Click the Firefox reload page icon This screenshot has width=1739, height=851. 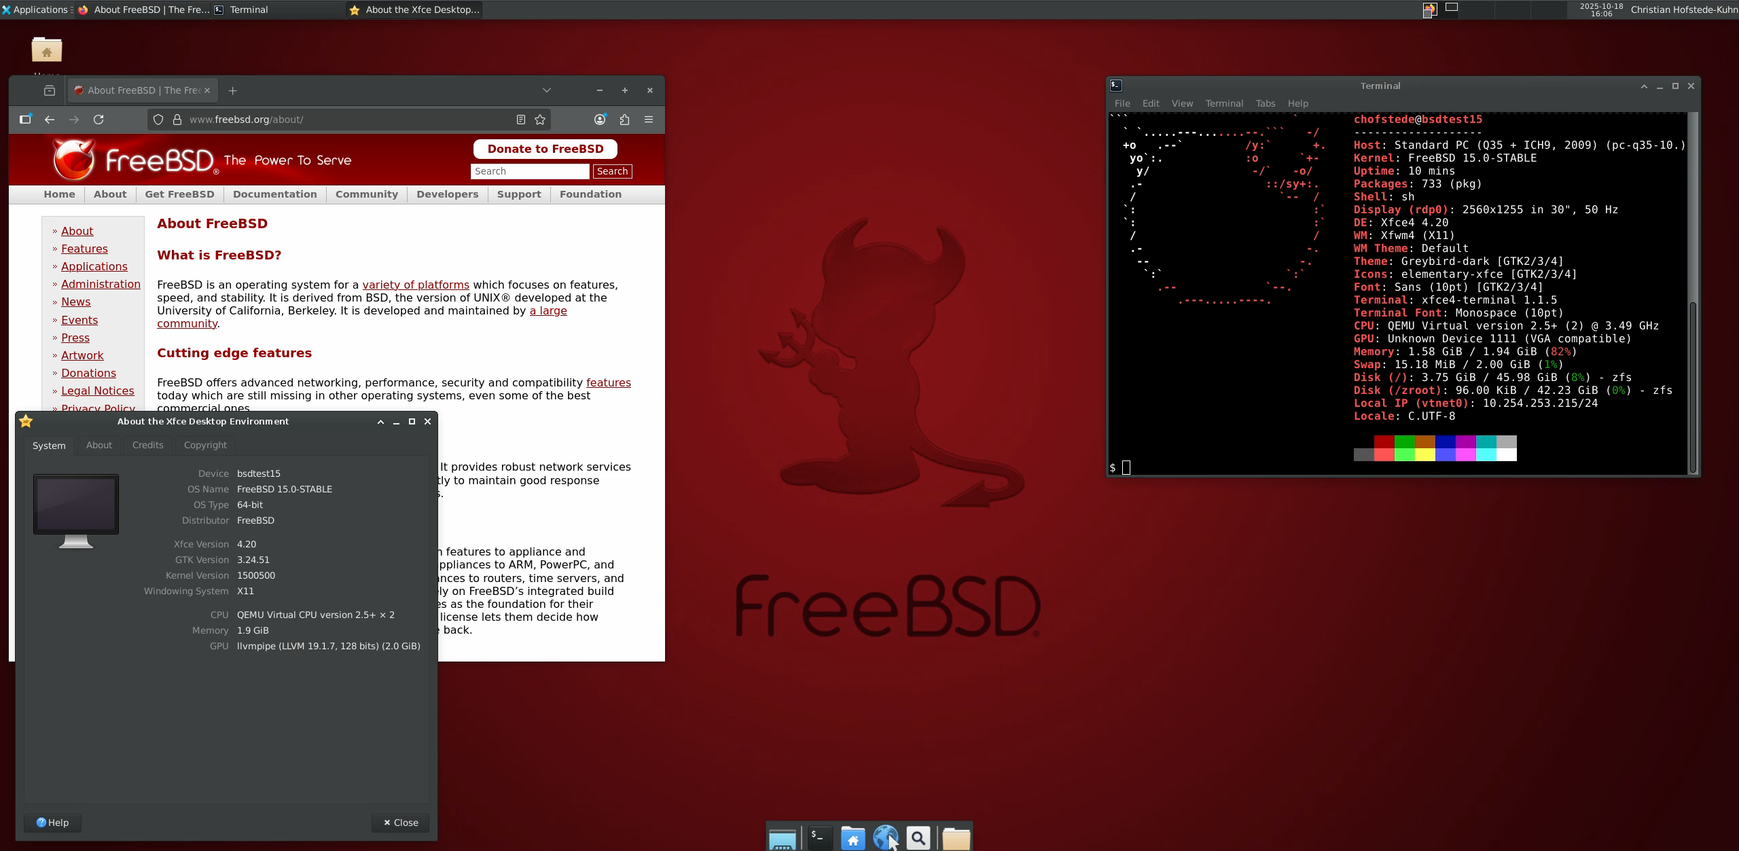[x=98, y=120]
